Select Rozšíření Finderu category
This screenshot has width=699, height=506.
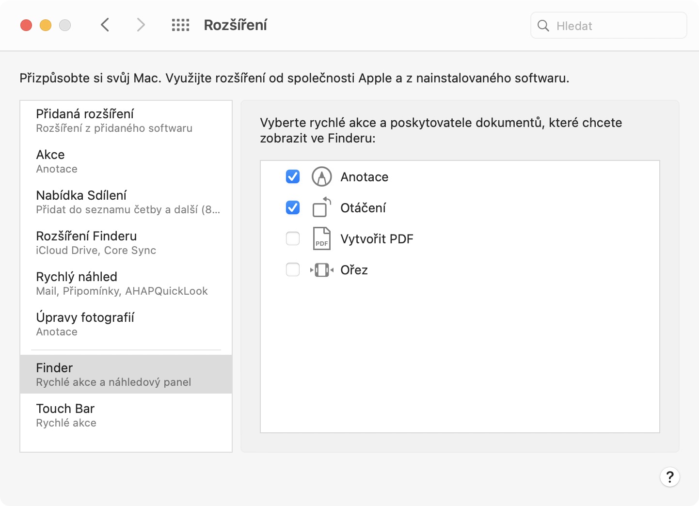126,242
